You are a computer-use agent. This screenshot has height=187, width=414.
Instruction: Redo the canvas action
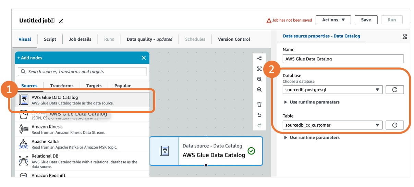pos(259,125)
